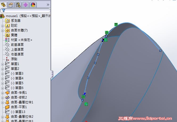The image size is (177, 122).
Task: Click the 草圖2 sketch icon
Action: click(x=7, y=68)
